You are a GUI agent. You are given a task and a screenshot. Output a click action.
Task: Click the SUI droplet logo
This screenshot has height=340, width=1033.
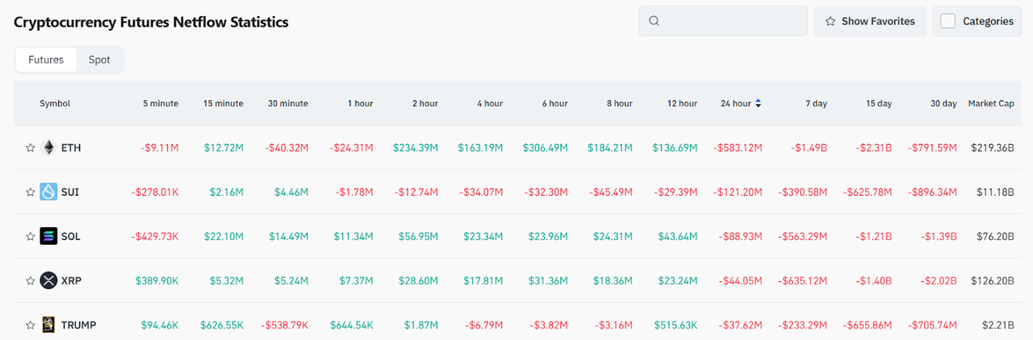coord(48,193)
